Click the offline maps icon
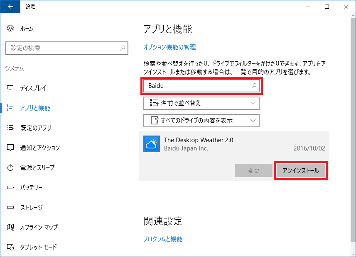The height and width of the screenshot is (257, 356). 10,227
